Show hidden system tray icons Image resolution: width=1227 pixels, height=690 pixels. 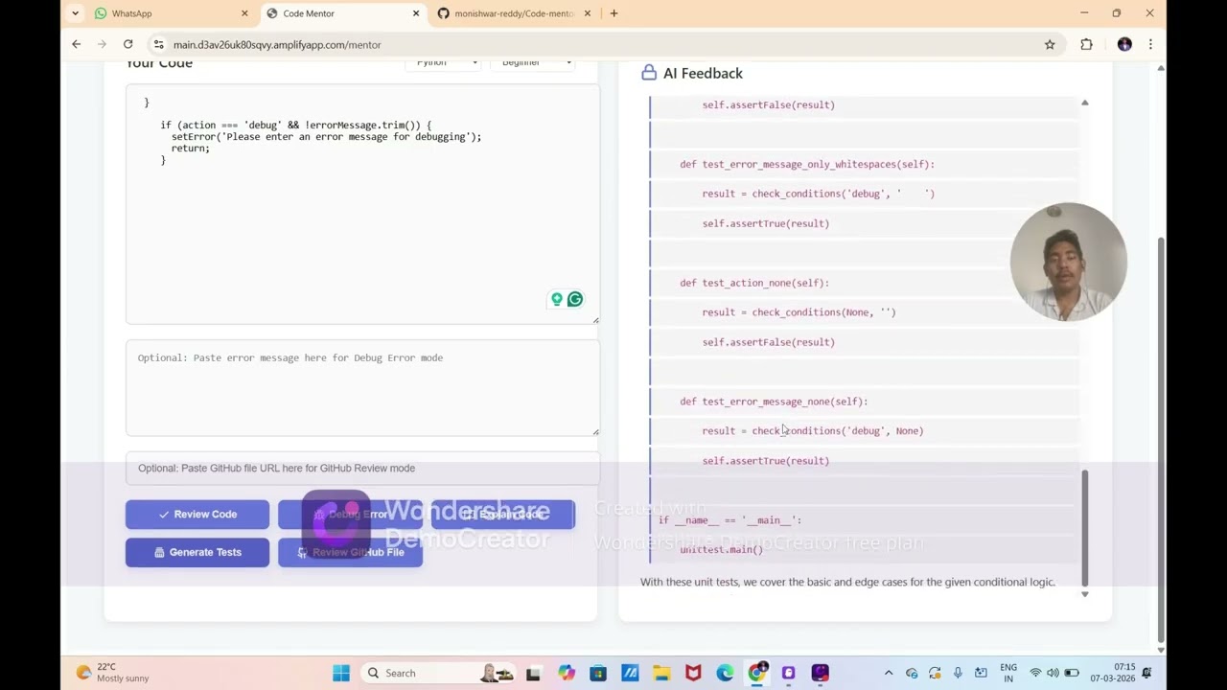pyautogui.click(x=889, y=673)
